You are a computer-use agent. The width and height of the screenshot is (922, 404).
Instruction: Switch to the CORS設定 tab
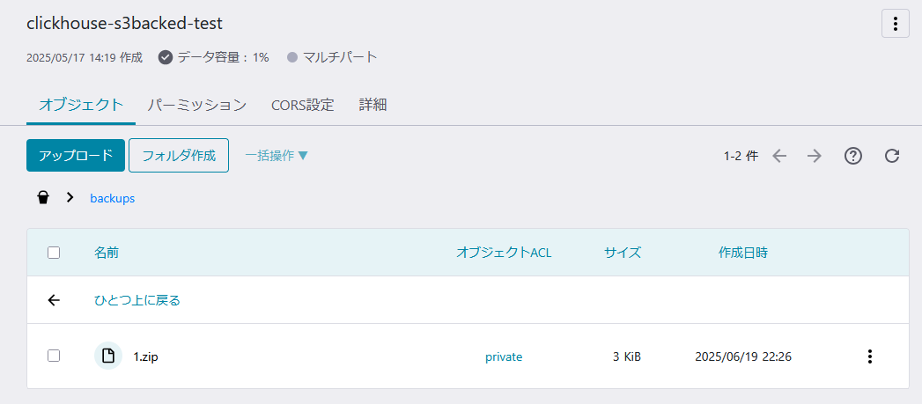click(303, 106)
